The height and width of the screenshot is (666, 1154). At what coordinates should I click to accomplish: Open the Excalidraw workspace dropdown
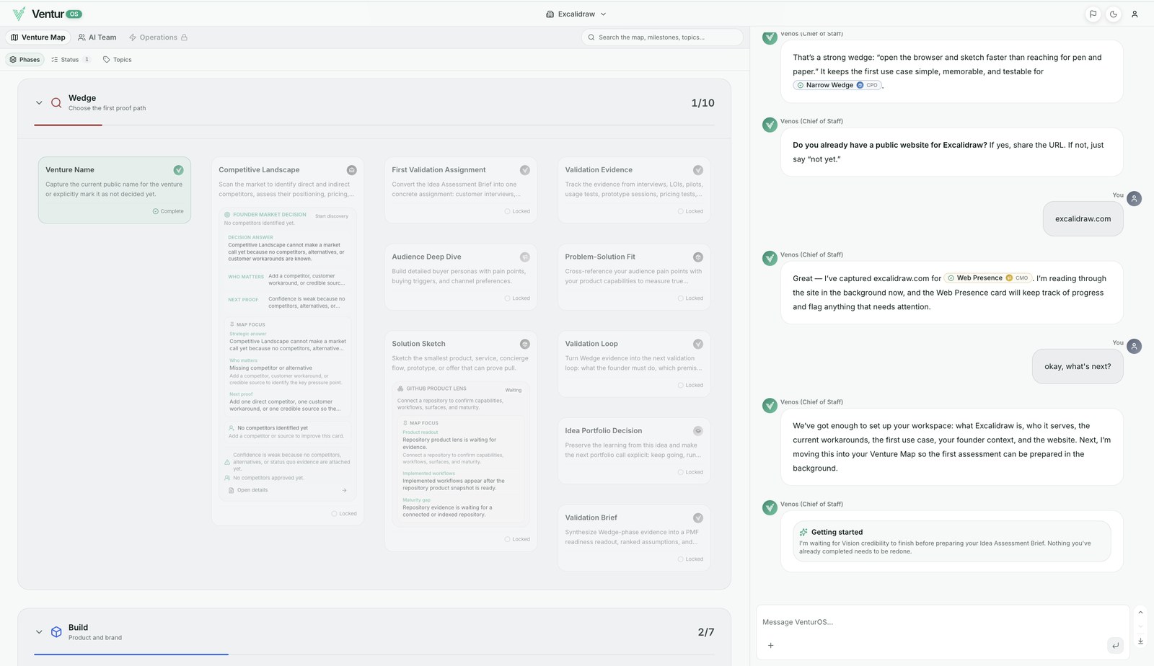576,14
